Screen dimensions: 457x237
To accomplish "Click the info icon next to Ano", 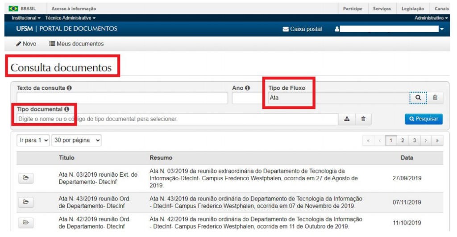I will click(x=247, y=88).
